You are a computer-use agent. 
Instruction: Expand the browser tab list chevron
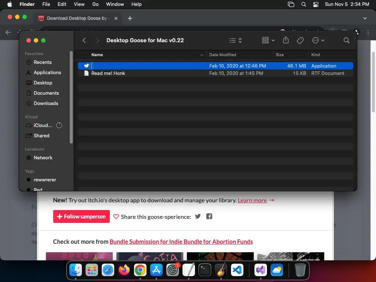365,18
